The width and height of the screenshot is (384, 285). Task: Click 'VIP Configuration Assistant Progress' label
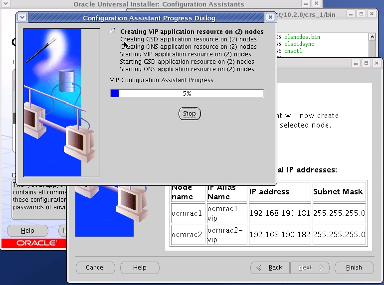pos(162,80)
